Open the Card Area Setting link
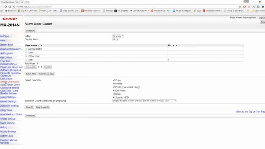Image resolution: width=265 pixels, height=149 pixels. pyautogui.click(x=10, y=88)
